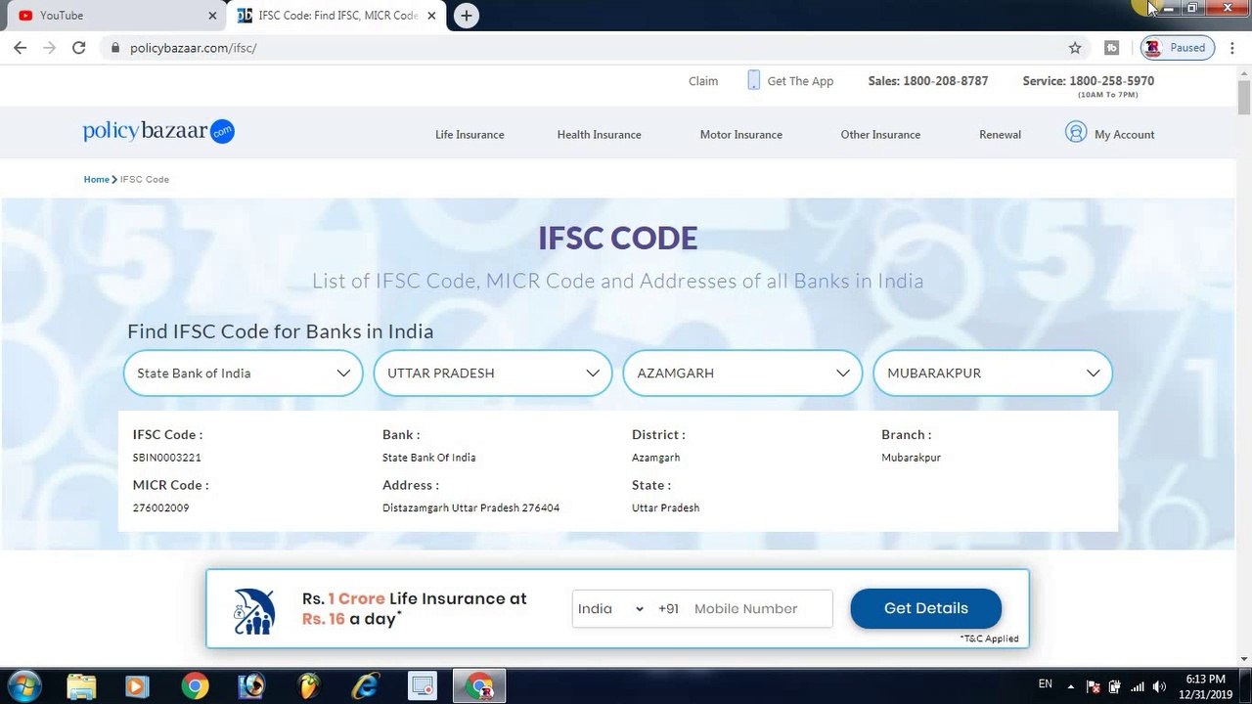Select the MICR code value 276002009
This screenshot has height=704, width=1252.
pyautogui.click(x=161, y=508)
